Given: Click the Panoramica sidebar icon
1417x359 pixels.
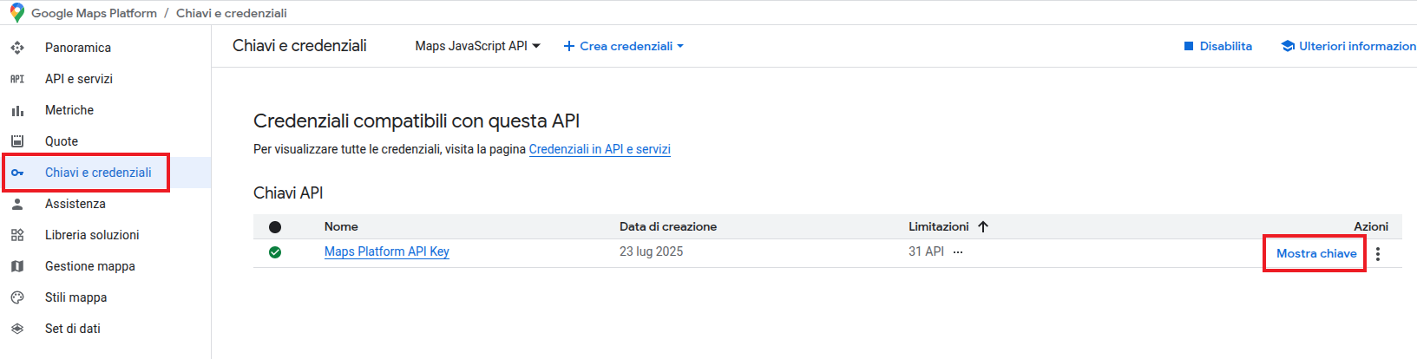Looking at the screenshot, I should coord(17,48).
